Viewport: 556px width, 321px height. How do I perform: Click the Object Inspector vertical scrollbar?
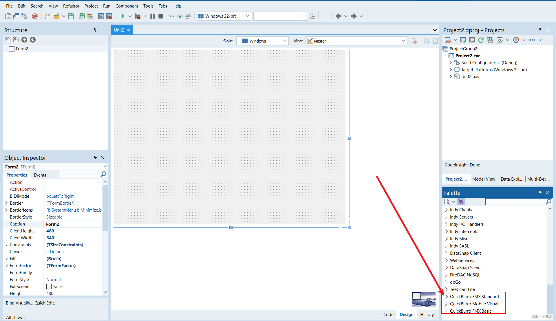tap(105, 208)
